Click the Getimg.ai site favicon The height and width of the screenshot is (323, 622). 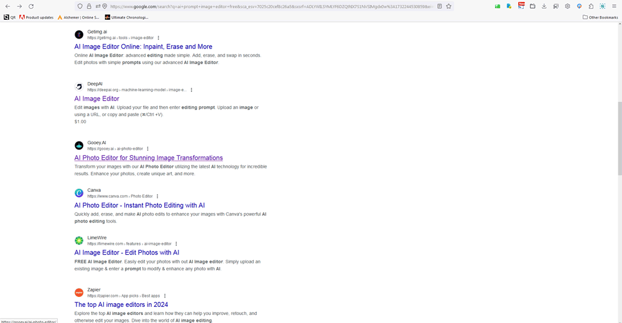coord(79,35)
